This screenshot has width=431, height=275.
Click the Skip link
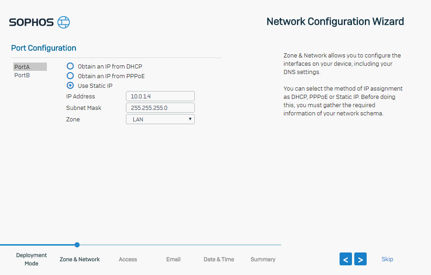point(387,259)
